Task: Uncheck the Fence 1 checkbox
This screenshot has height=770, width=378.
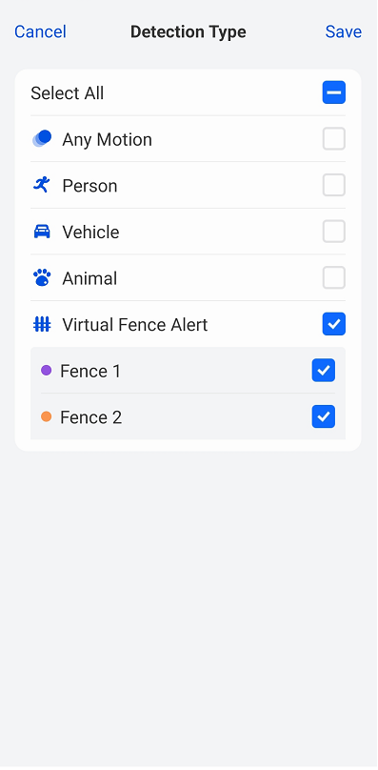Action: pyautogui.click(x=324, y=371)
